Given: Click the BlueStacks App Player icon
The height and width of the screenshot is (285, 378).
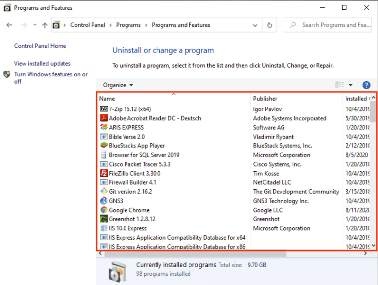Looking at the screenshot, I should (104, 145).
